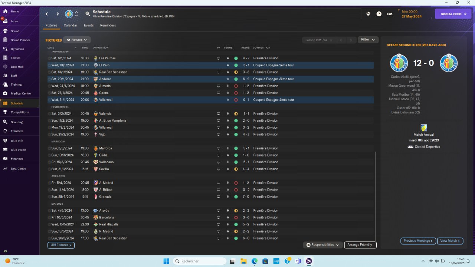Open the Social Feed panel
This screenshot has width=475, height=267.
[453, 14]
